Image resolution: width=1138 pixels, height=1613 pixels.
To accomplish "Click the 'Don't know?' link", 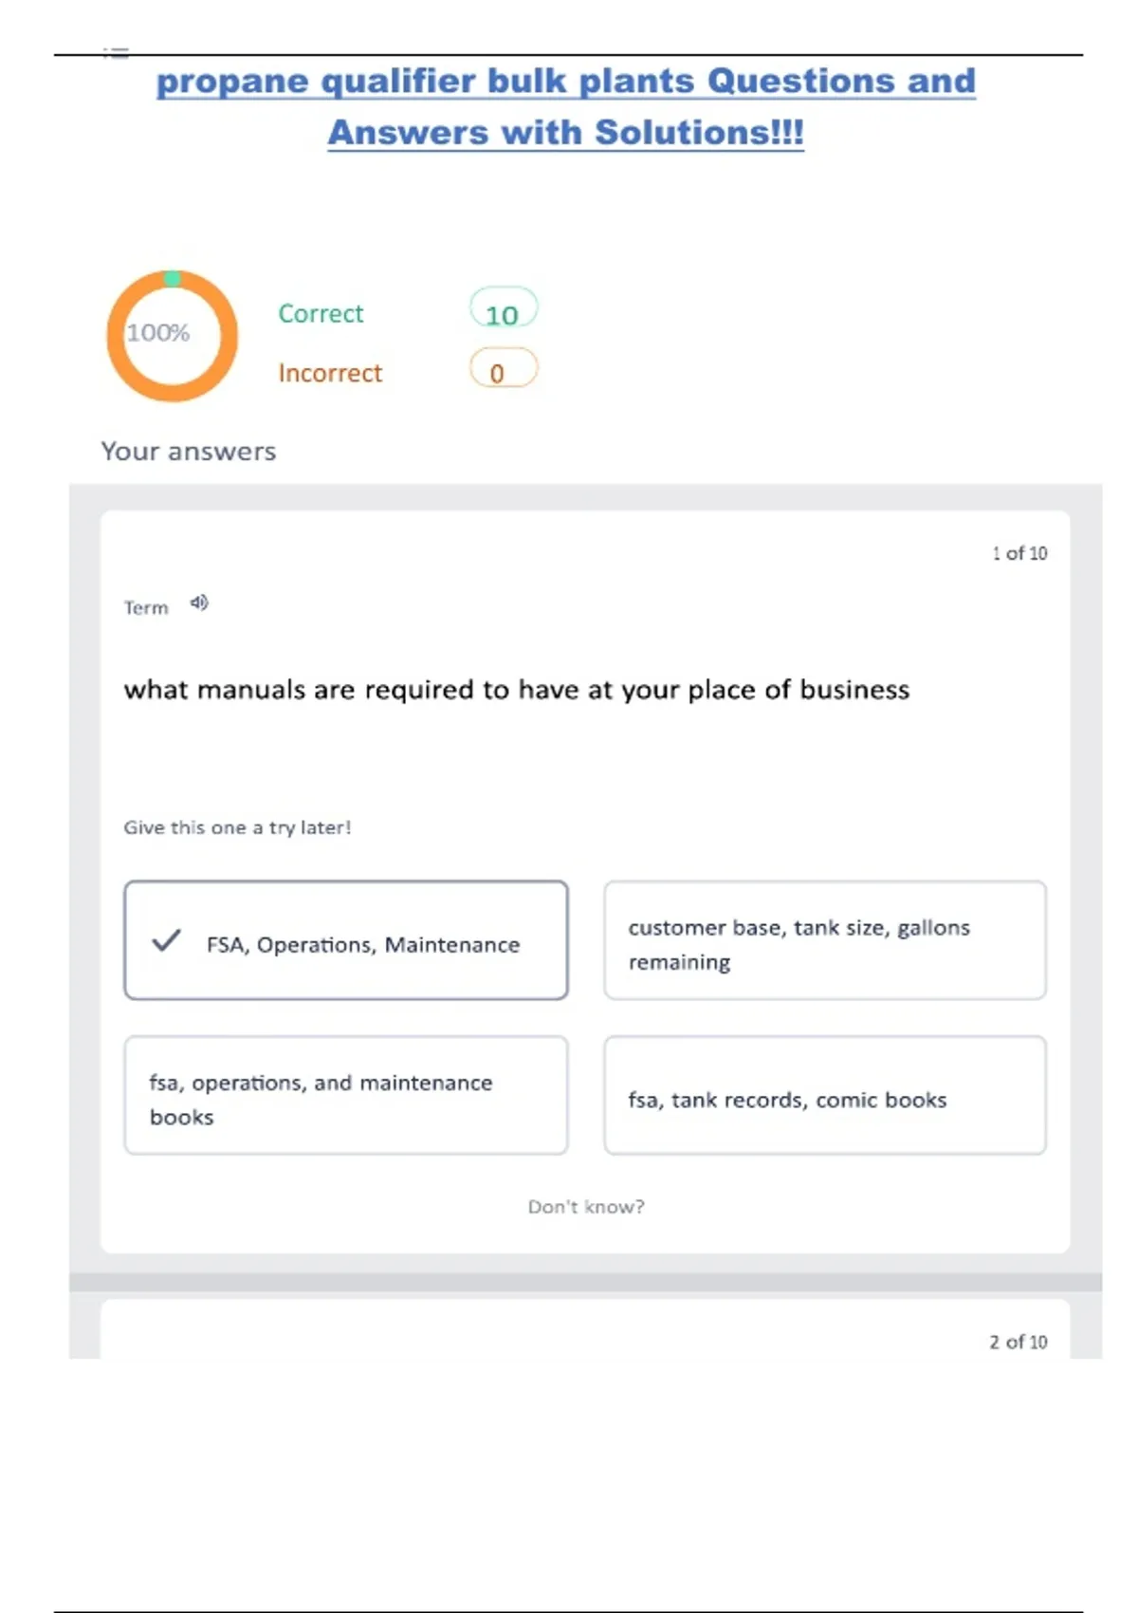I will (x=585, y=1207).
